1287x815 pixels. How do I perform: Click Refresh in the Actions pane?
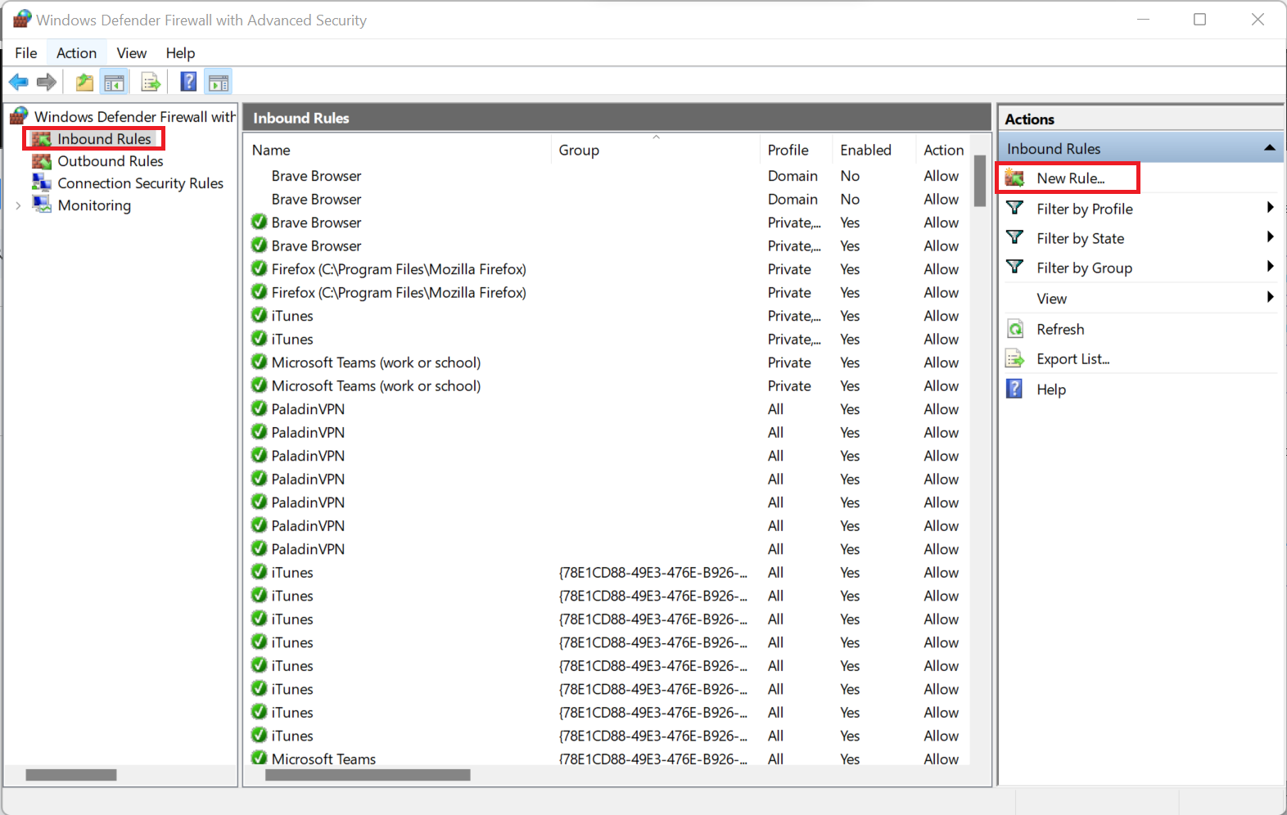click(1060, 329)
